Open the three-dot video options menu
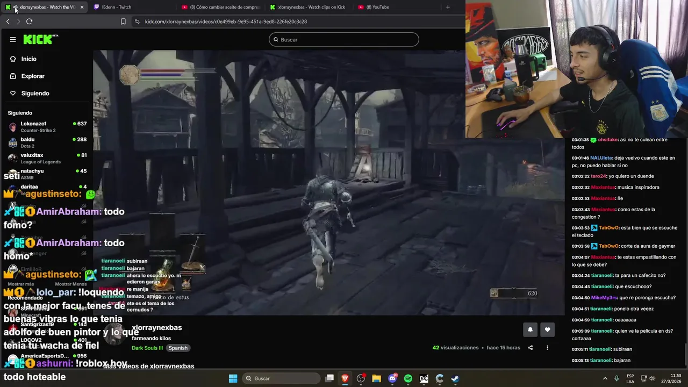Screen dimensions: 688x387 pyautogui.click(x=547, y=348)
